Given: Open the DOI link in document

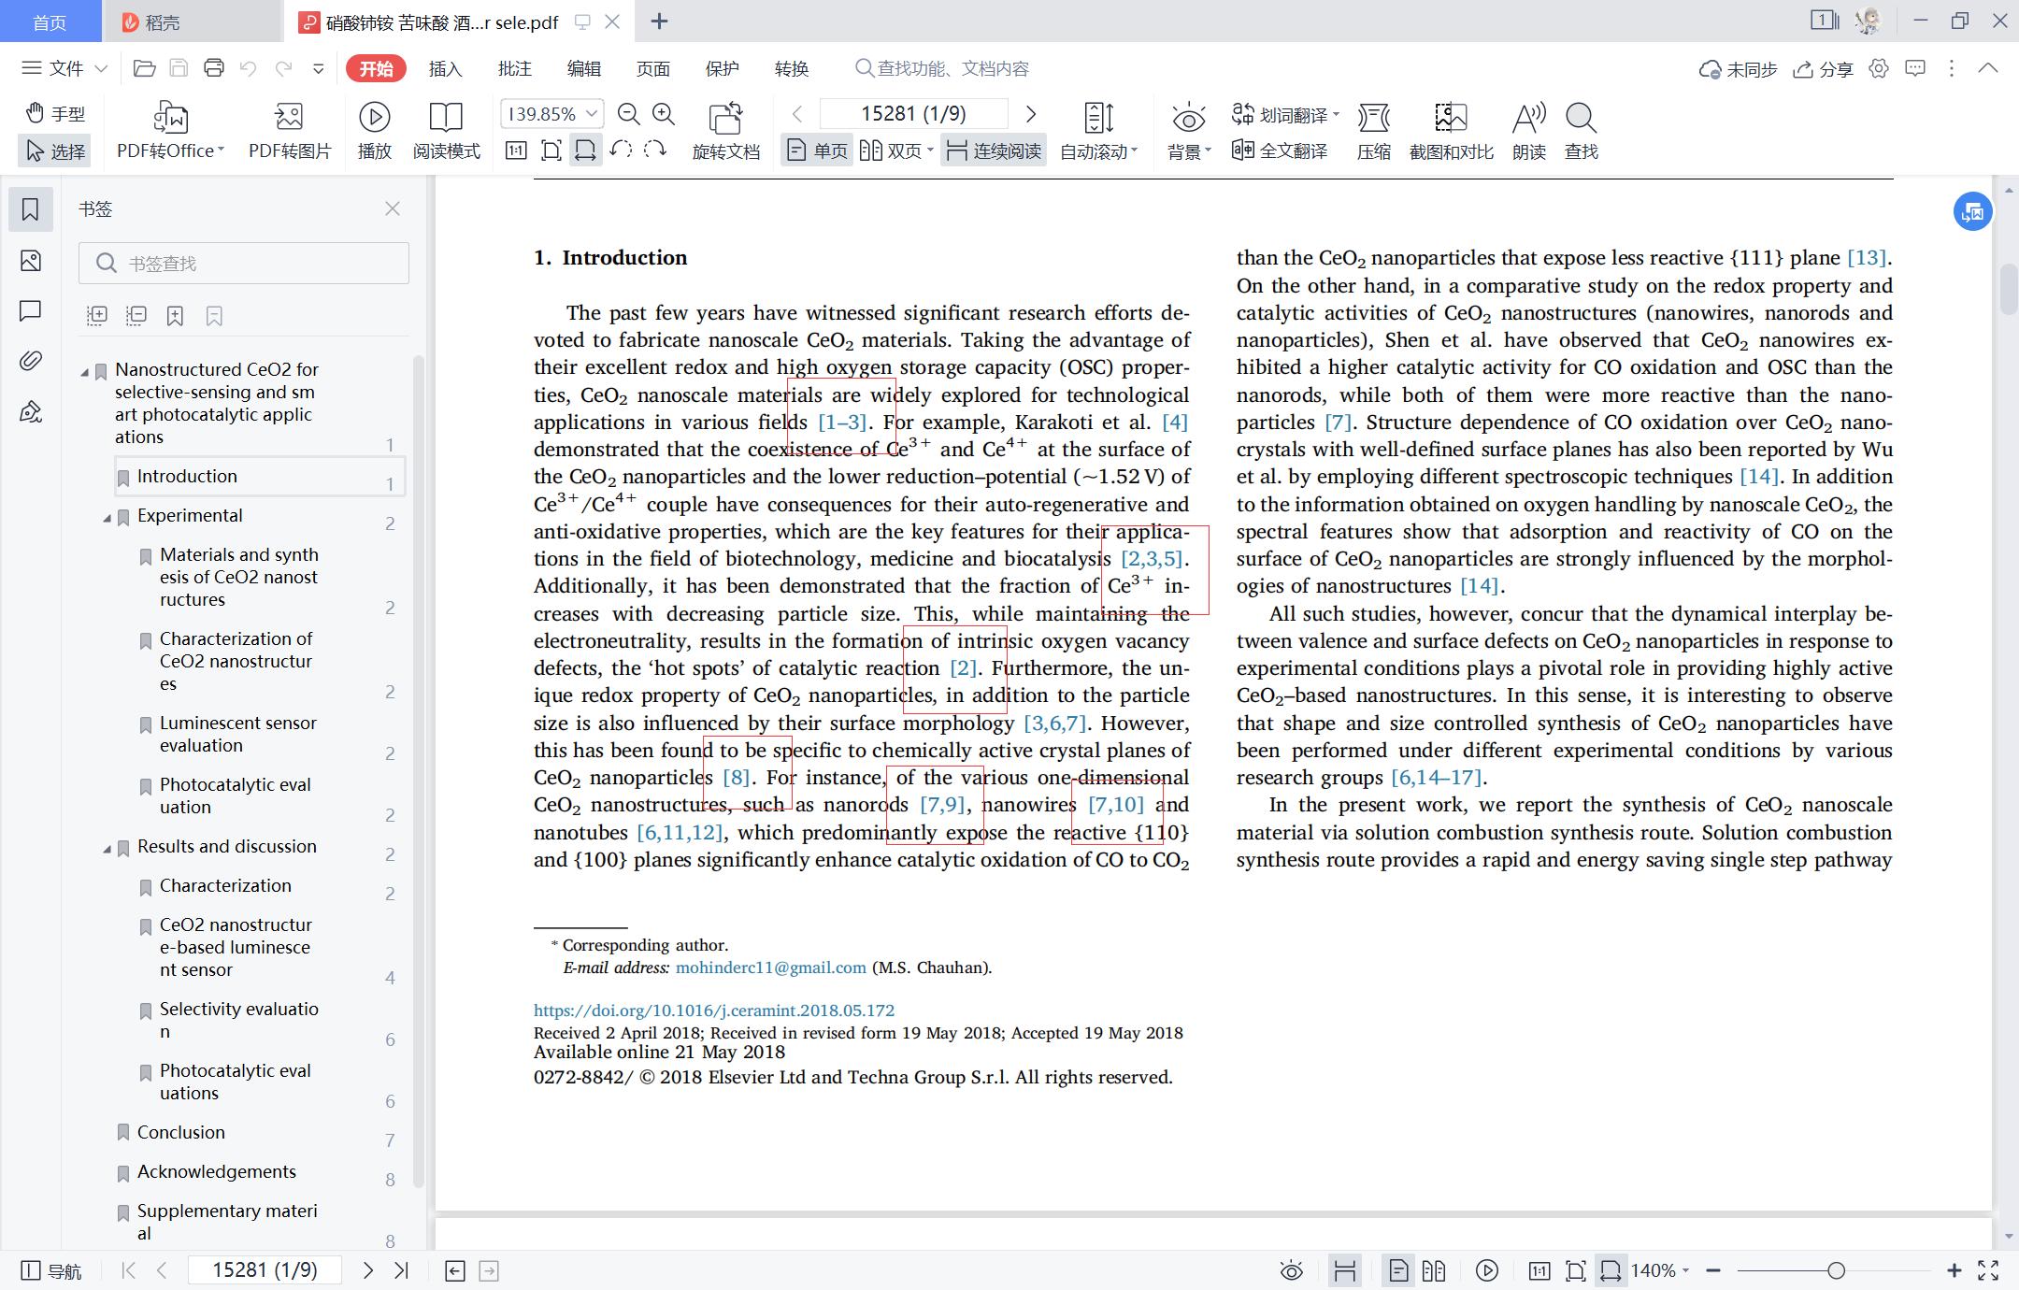Looking at the screenshot, I should 713,1010.
